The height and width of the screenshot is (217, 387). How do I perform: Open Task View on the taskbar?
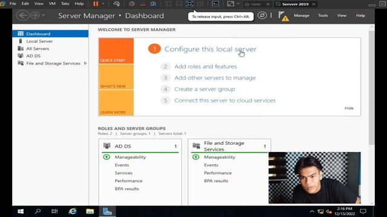[54, 212]
